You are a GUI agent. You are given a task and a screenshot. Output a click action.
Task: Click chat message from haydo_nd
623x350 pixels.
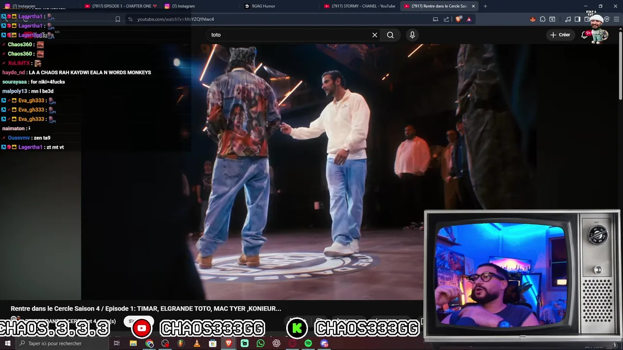[x=76, y=72]
